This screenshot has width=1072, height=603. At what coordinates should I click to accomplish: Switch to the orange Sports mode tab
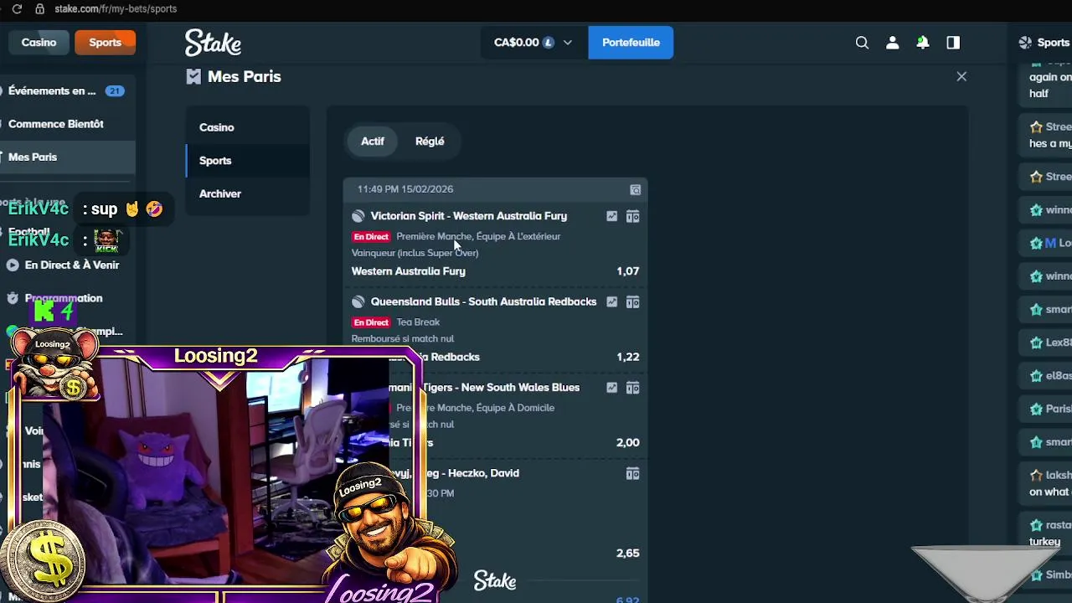[105, 43]
